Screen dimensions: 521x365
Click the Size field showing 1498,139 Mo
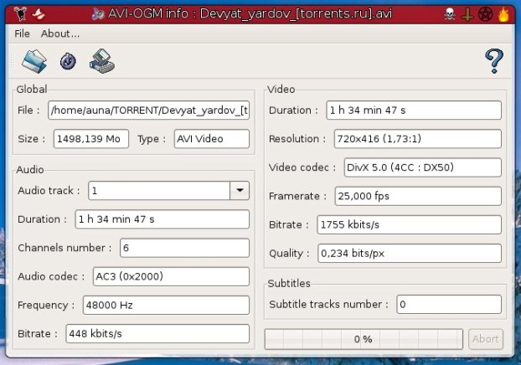(x=91, y=139)
